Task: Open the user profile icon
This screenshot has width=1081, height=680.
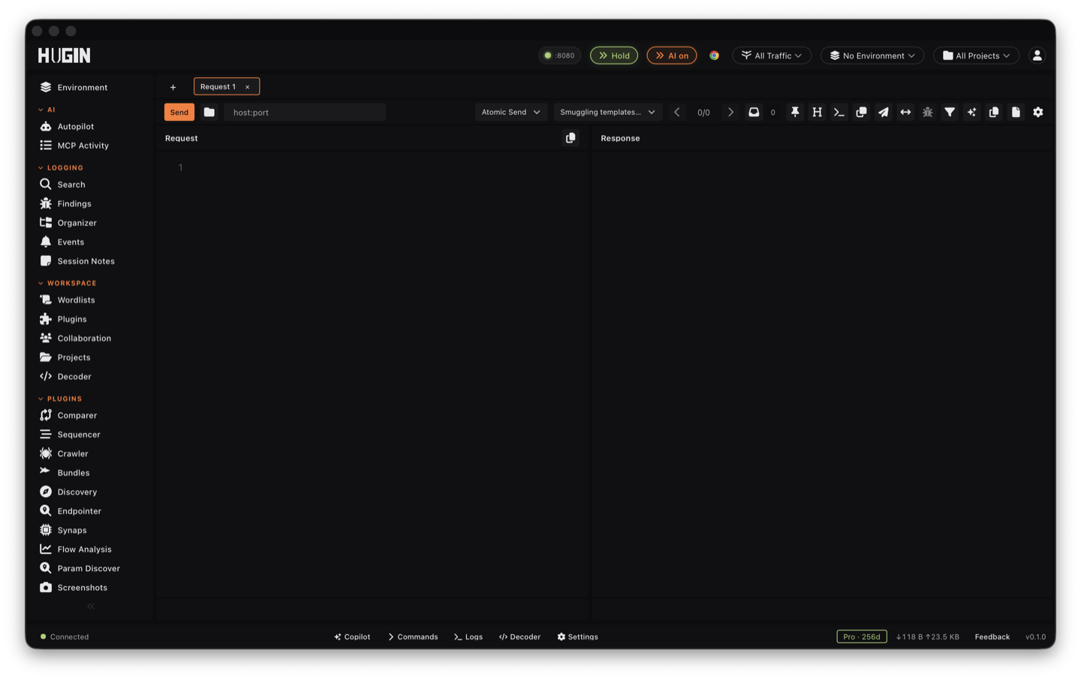Action: [x=1037, y=56]
